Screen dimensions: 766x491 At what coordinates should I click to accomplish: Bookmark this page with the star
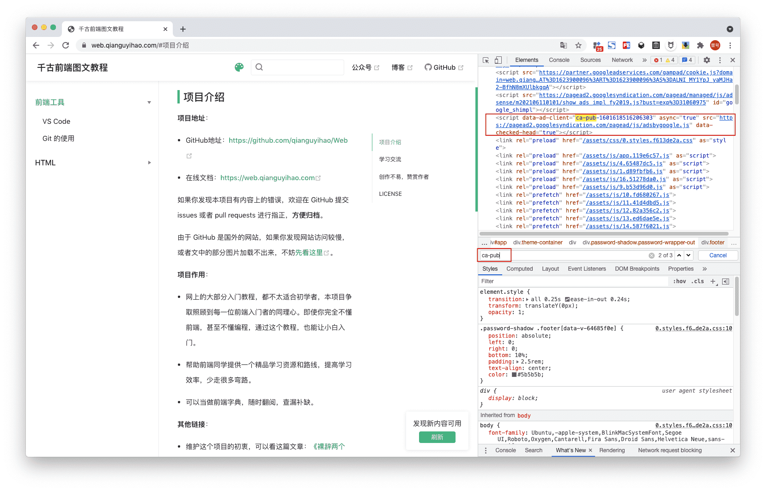click(578, 45)
